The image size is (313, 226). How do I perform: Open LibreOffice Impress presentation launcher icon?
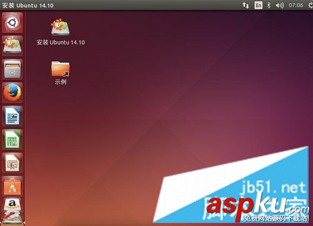click(13, 163)
